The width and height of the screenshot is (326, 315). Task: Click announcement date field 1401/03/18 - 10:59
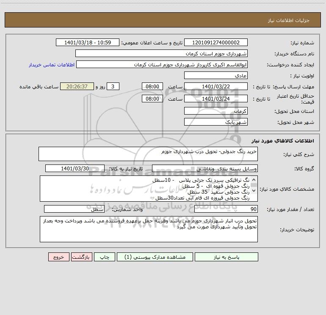tap(88, 42)
